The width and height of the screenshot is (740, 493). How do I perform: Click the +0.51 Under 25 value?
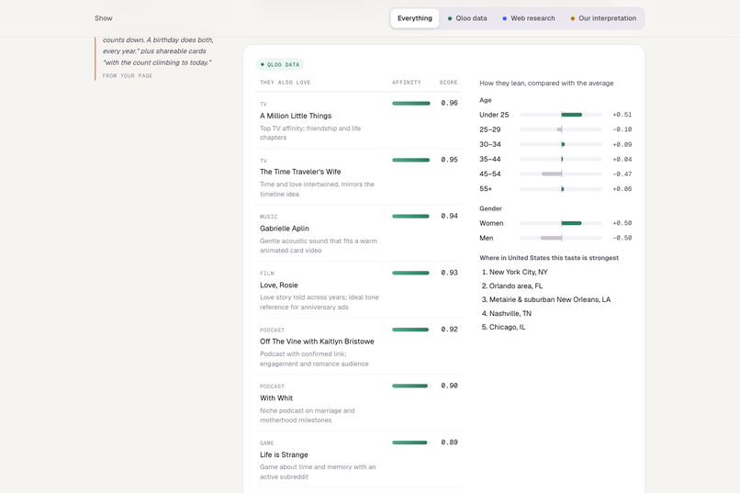[622, 115]
